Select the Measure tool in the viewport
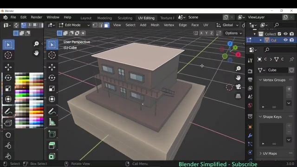The image size is (297, 167). (x=52, y=122)
